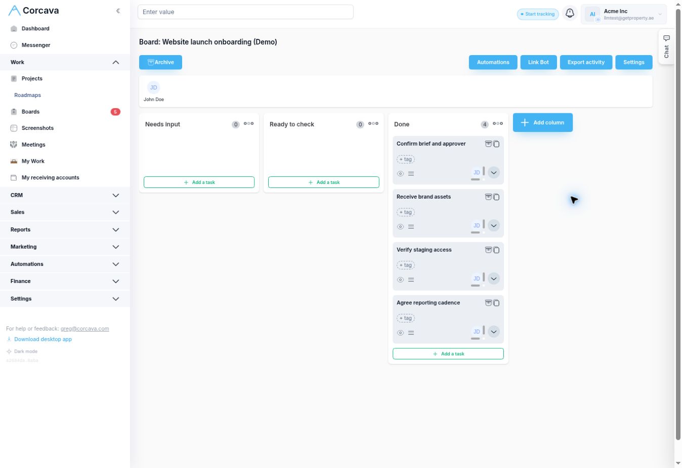
Task: Toggle watch eye on 'Receive brand assets'
Action: 400,227
